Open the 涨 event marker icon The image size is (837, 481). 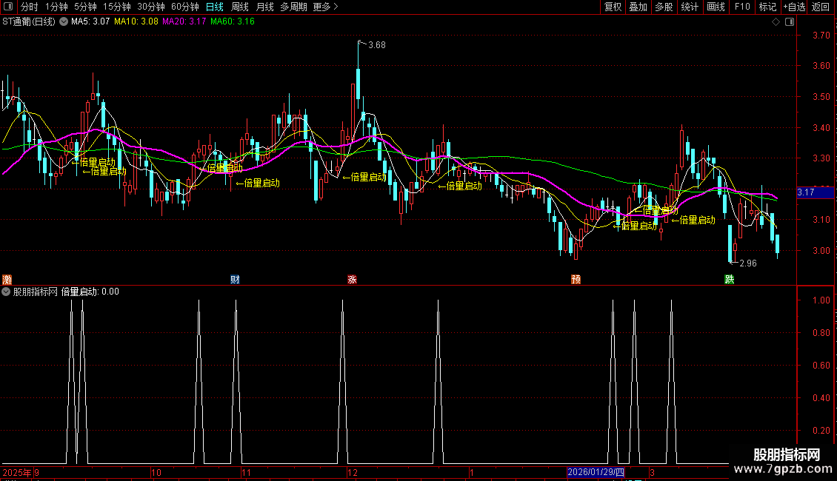pyautogui.click(x=353, y=280)
